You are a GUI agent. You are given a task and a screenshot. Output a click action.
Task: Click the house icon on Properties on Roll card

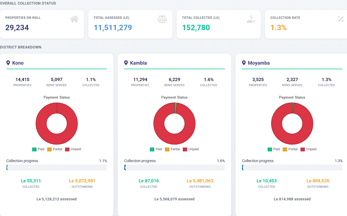tap(74, 19)
